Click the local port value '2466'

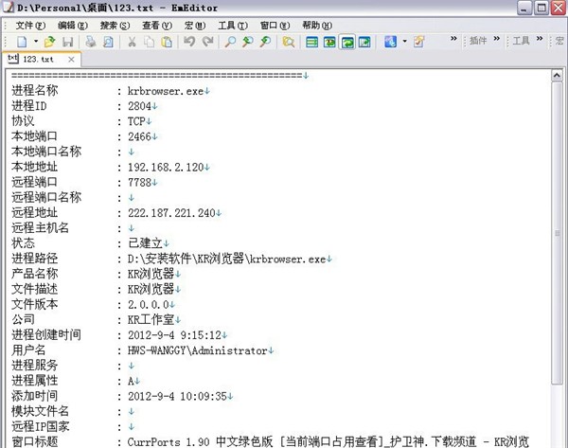(139, 136)
